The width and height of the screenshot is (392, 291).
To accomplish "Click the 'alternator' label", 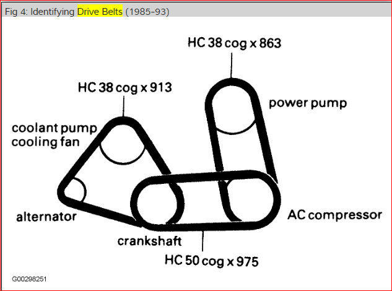I will (46, 217).
